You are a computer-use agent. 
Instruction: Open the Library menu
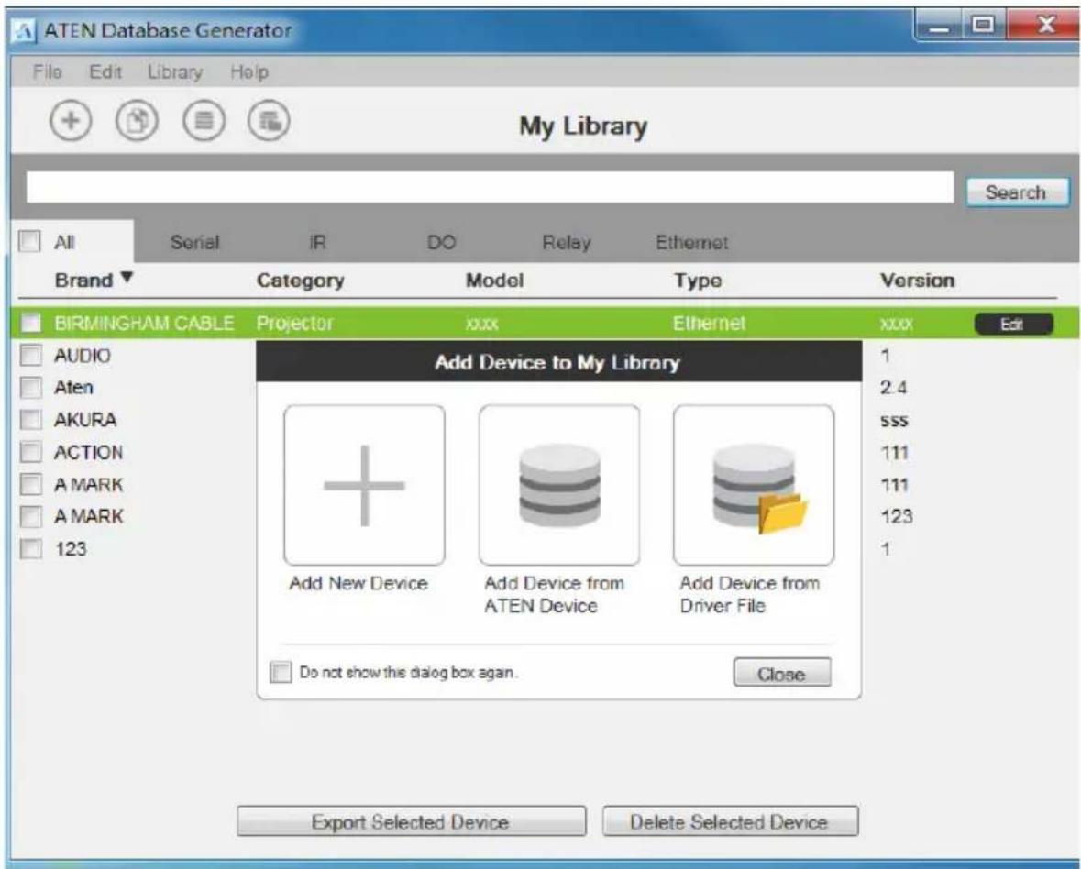175,72
